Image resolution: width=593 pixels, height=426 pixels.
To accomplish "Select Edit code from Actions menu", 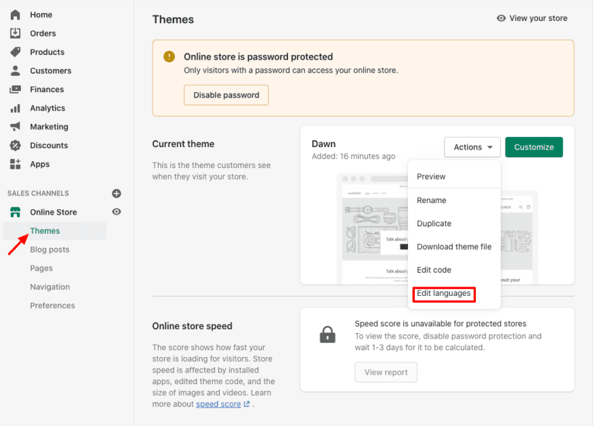I will 434,270.
